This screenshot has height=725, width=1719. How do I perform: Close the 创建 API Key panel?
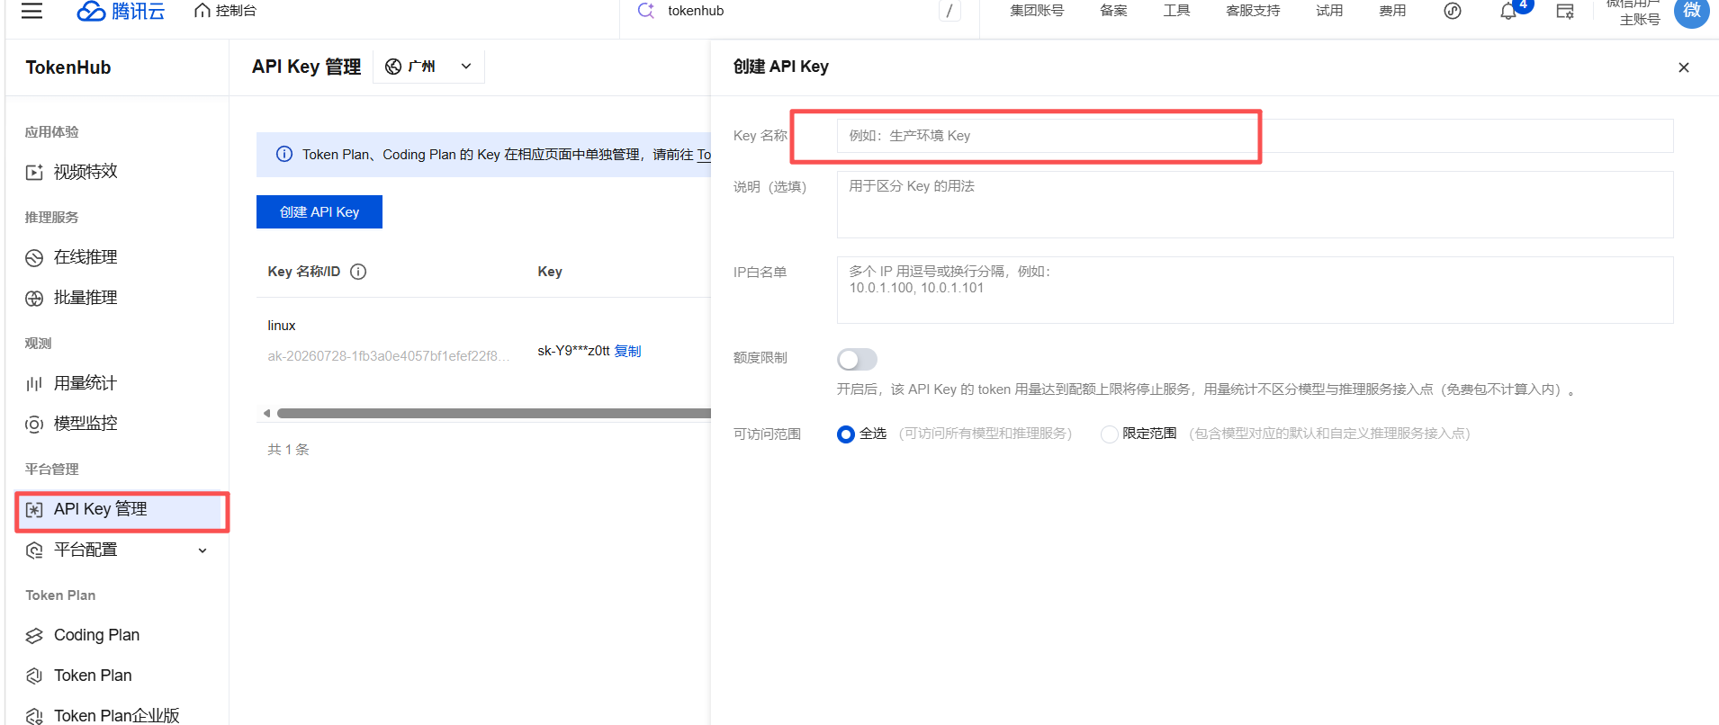pyautogui.click(x=1684, y=67)
